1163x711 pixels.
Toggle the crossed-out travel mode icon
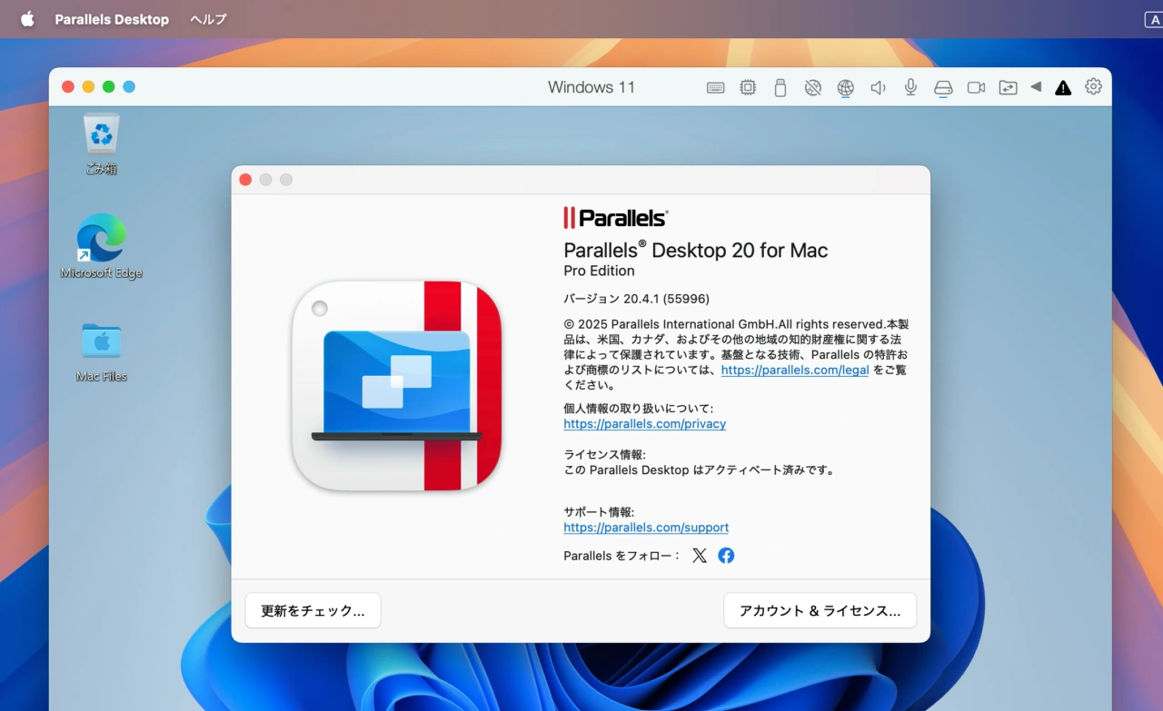(812, 86)
